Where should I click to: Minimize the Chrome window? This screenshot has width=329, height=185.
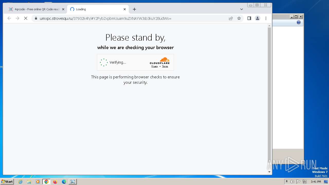click(x=251, y=5)
